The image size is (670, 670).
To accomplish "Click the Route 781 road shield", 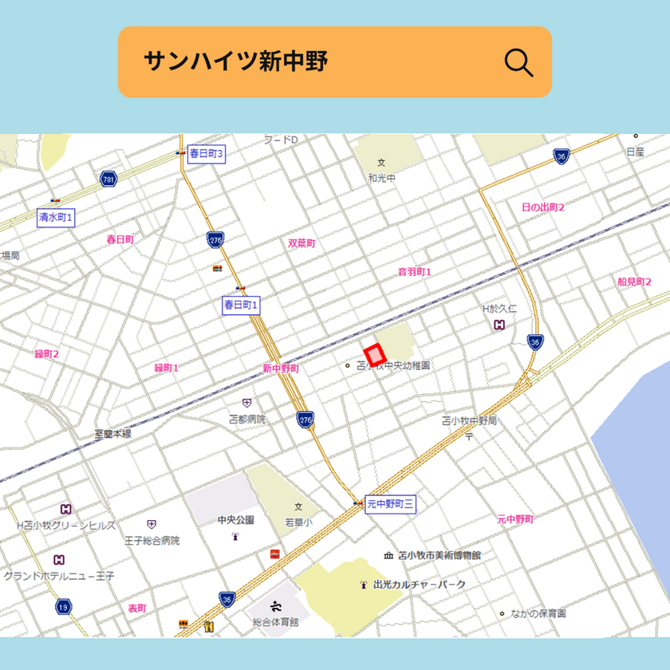I will [x=108, y=179].
